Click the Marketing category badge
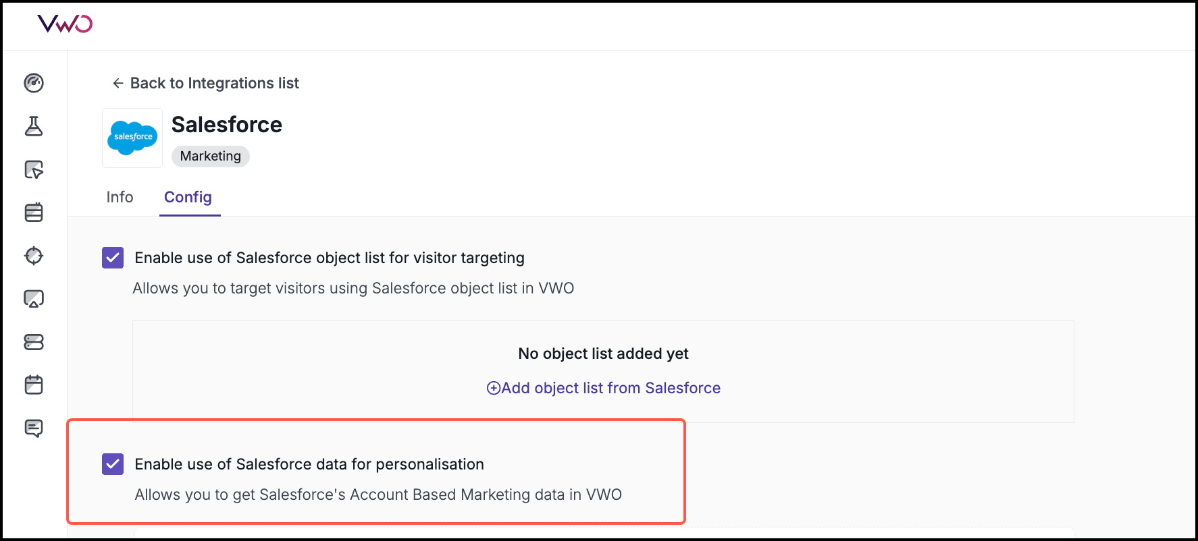This screenshot has width=1198, height=541. point(210,156)
